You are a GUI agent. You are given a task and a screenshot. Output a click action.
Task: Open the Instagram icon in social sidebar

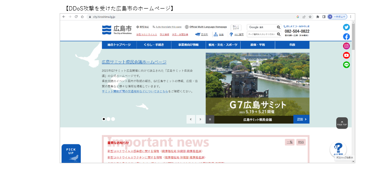click(346, 46)
